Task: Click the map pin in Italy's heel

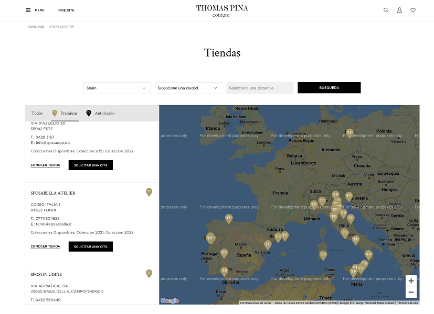Action: point(368,255)
